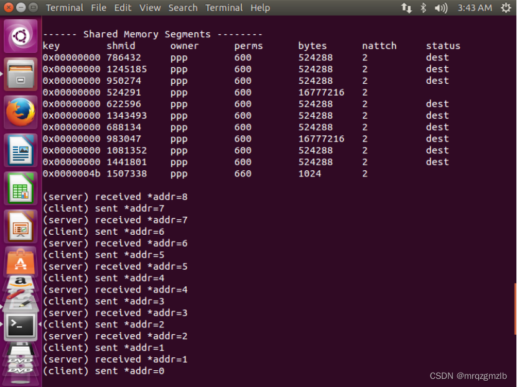Image resolution: width=517 pixels, height=387 pixels.
Task: Open the Bluetooth indicator menu
Action: pyautogui.click(x=423, y=7)
